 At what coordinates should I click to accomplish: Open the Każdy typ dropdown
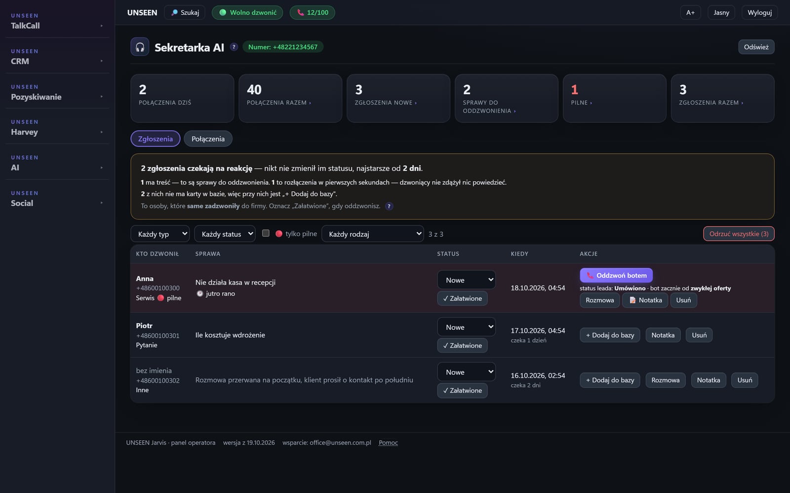160,234
